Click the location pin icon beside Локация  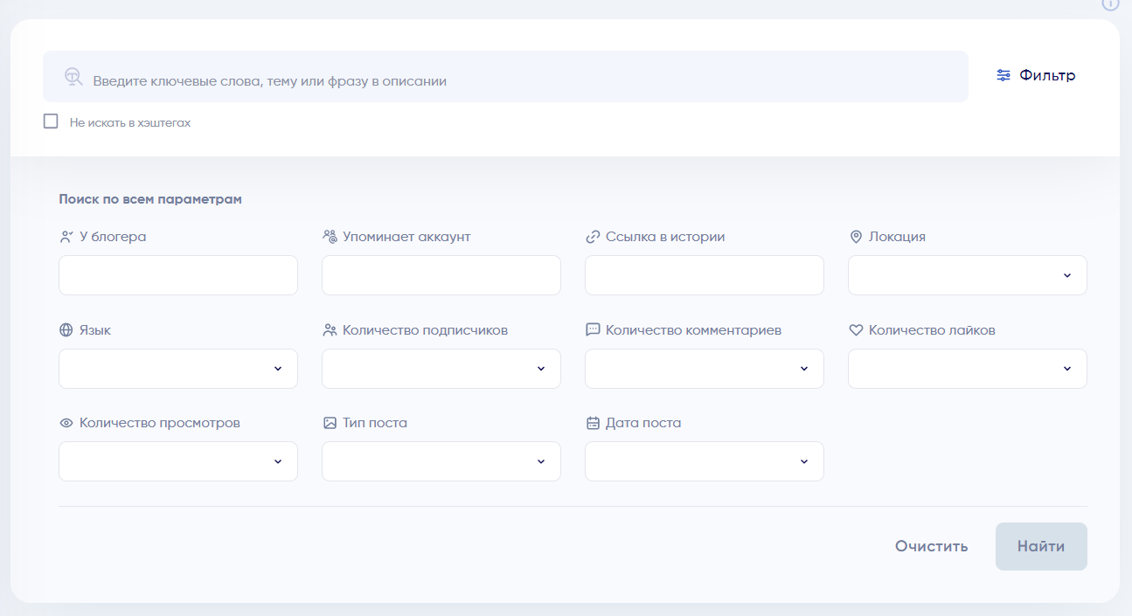(856, 237)
